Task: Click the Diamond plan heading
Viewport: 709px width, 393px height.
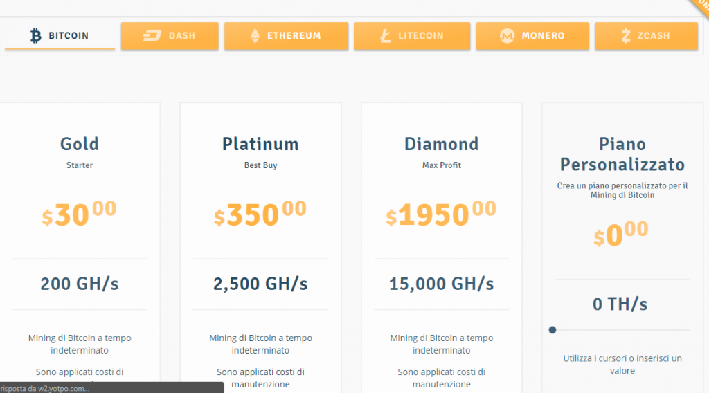Action: coord(442,144)
